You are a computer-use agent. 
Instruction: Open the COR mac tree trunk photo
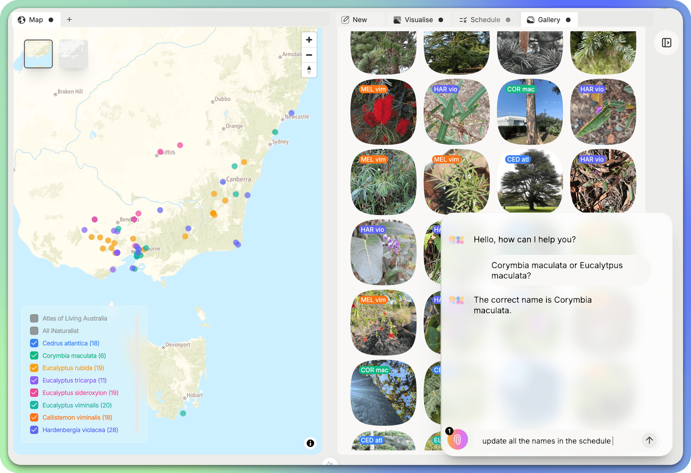point(529,112)
